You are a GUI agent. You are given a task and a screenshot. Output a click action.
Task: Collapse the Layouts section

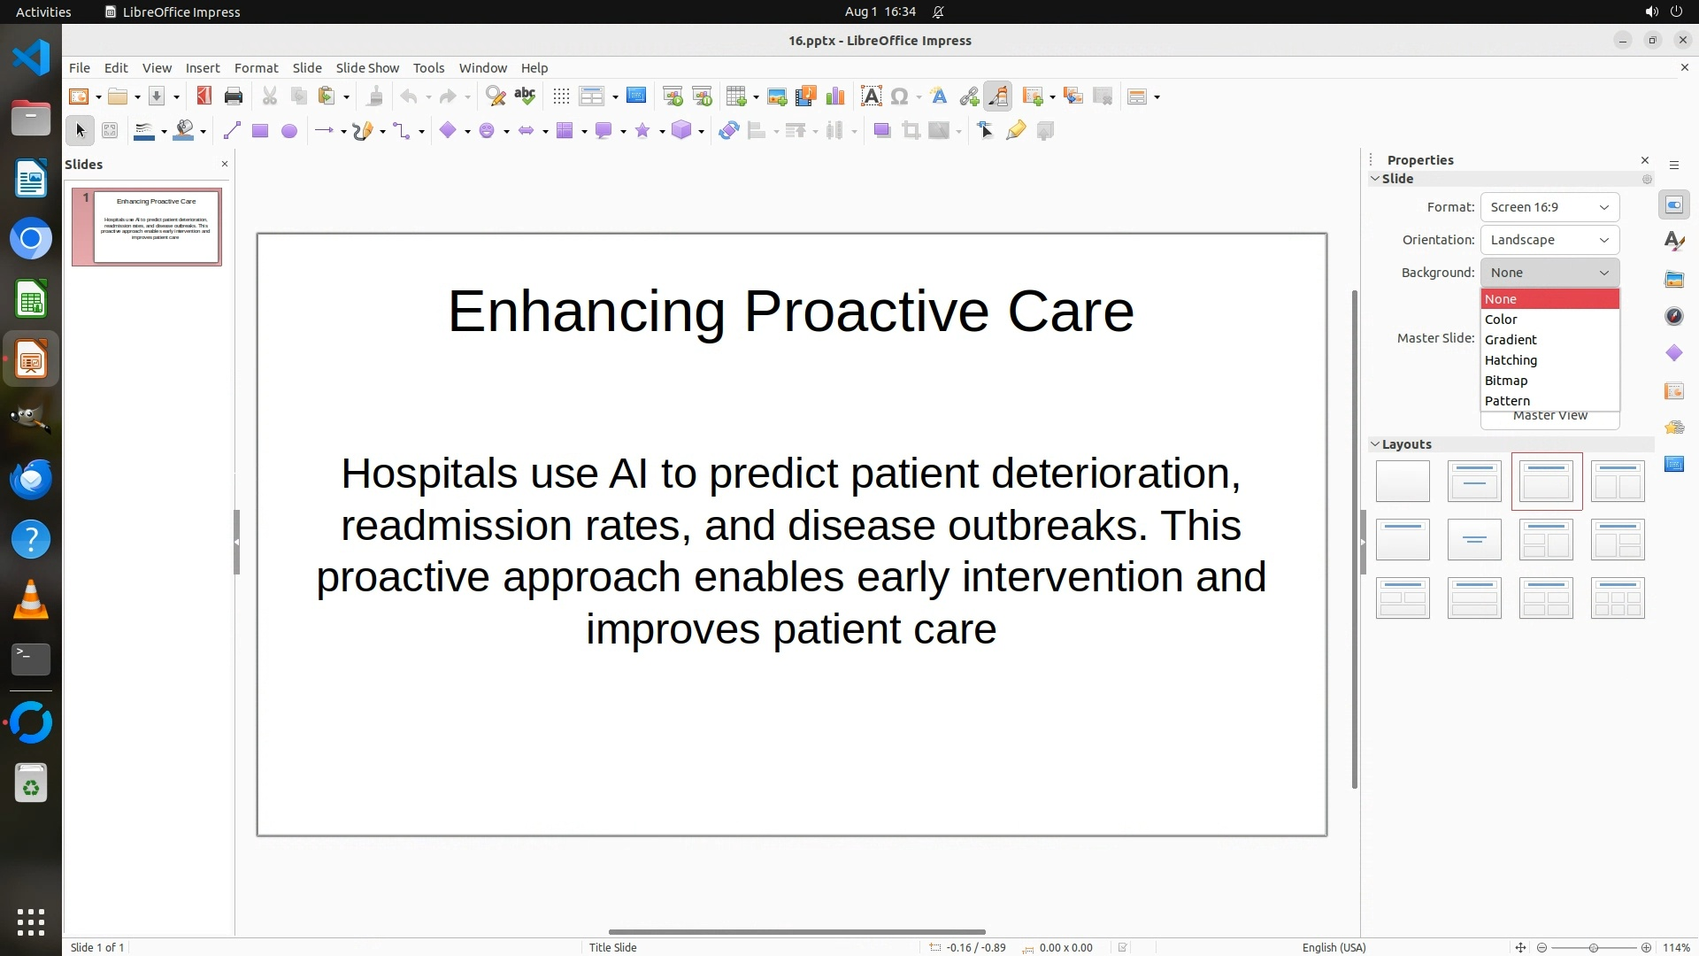1375,444
